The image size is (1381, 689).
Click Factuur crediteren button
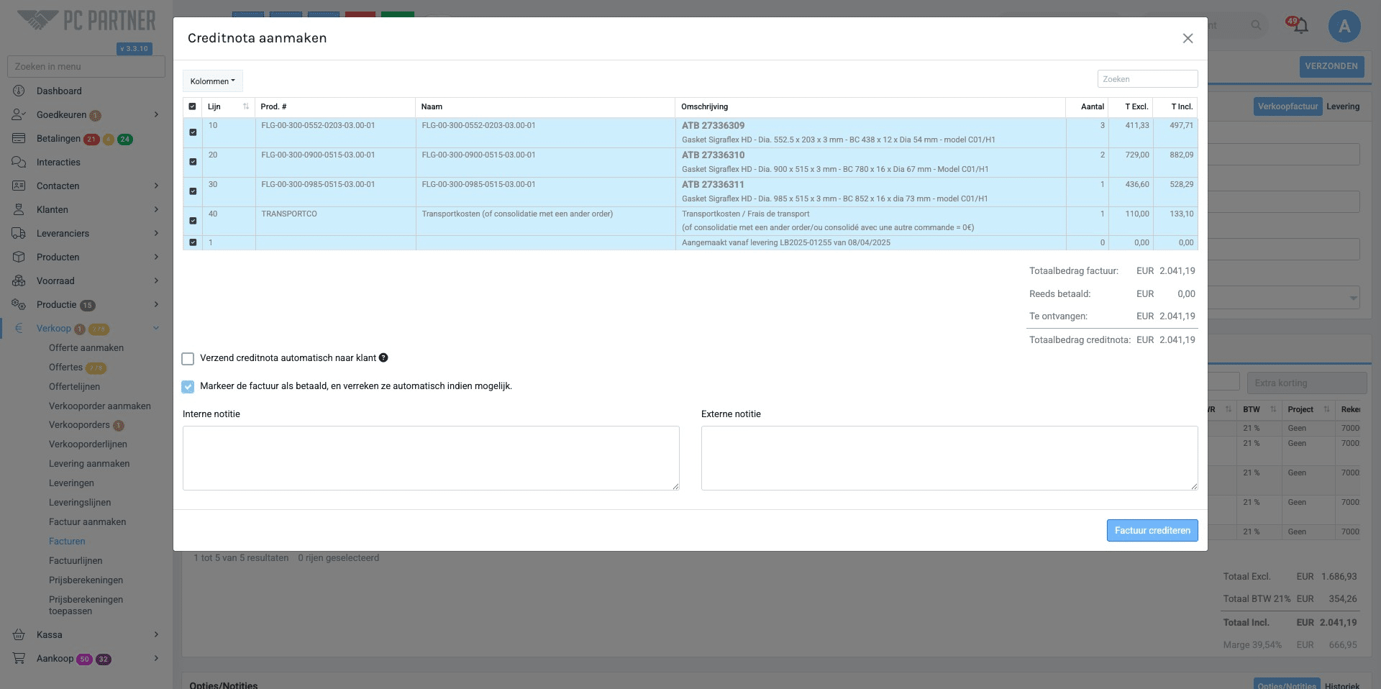pos(1152,530)
